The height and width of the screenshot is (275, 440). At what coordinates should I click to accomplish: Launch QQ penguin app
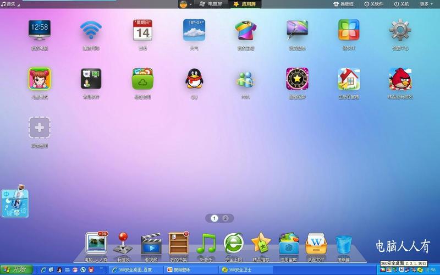[194, 79]
